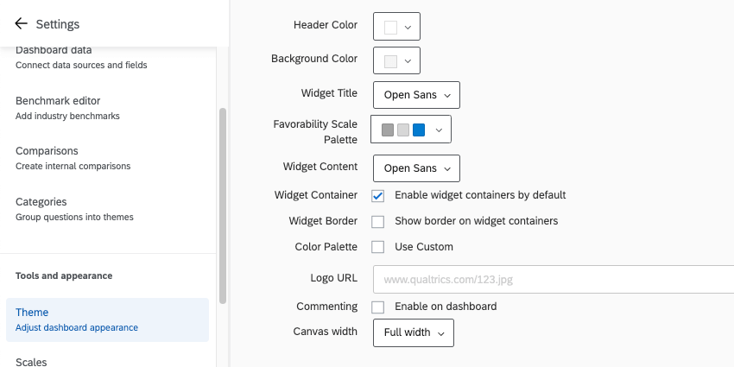Click the Logo URL input field
This screenshot has width=734, height=367.
click(553, 280)
